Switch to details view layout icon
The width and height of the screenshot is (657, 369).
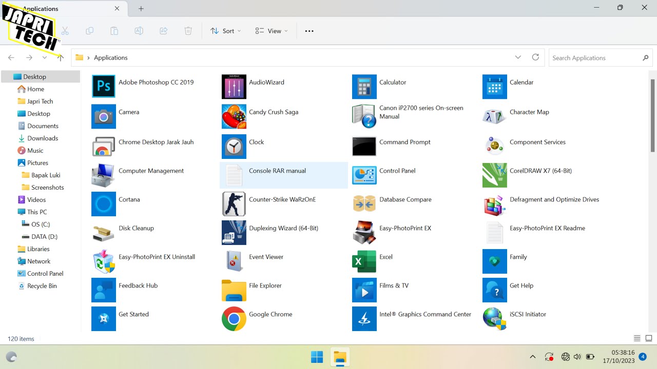coord(637,338)
